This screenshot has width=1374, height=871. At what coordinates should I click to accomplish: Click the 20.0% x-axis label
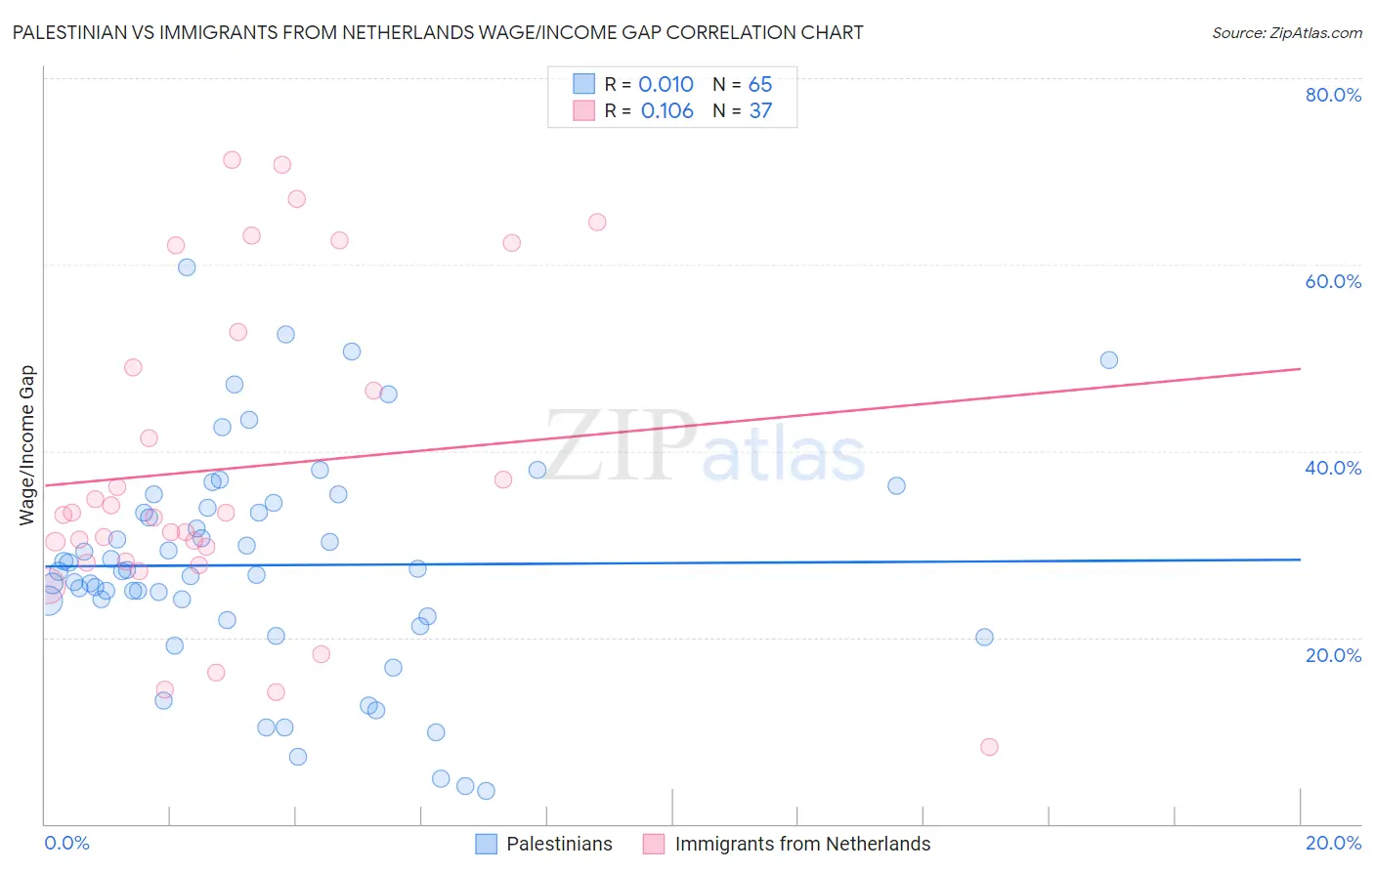[1333, 843]
